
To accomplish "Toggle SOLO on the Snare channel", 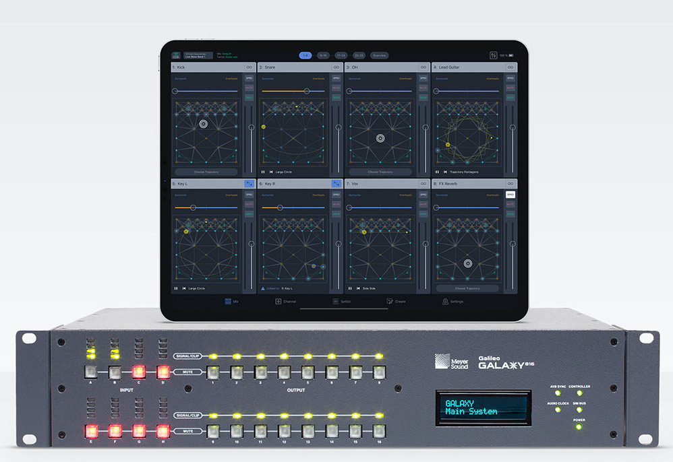I will 336,98.
